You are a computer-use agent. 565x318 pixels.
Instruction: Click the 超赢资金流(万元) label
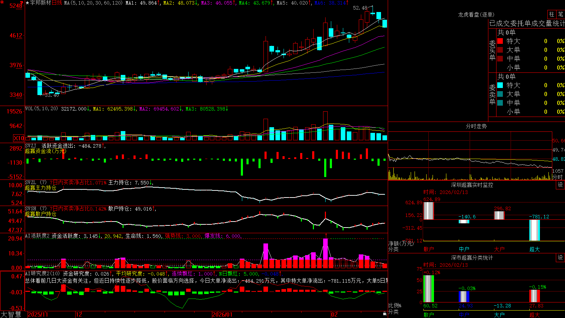pyautogui.click(x=46, y=151)
